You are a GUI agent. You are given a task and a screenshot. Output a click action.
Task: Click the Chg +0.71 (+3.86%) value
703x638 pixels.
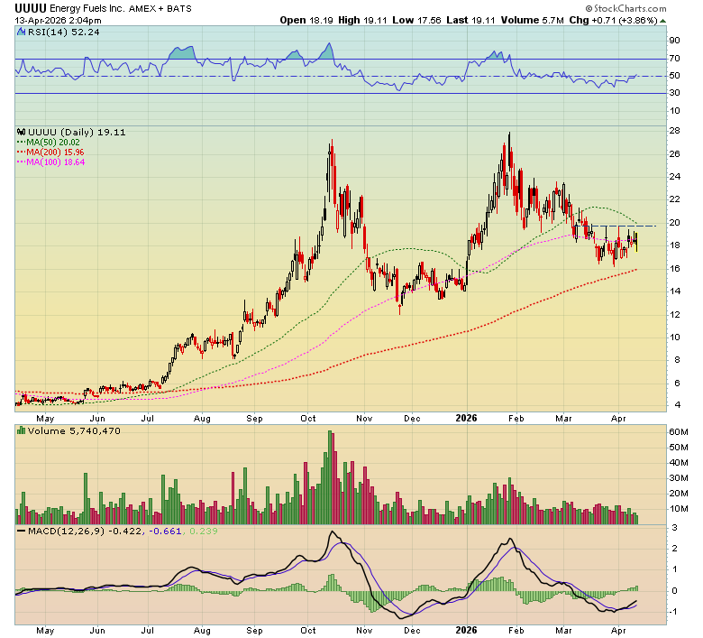[x=614, y=20]
